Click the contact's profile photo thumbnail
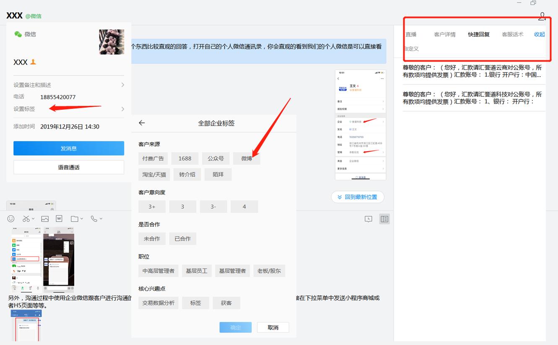Screen dimensions: 558x345 [x=111, y=42]
